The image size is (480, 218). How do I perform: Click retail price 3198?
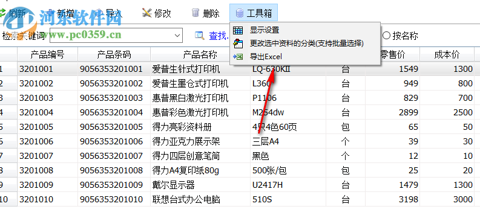click(x=392, y=199)
